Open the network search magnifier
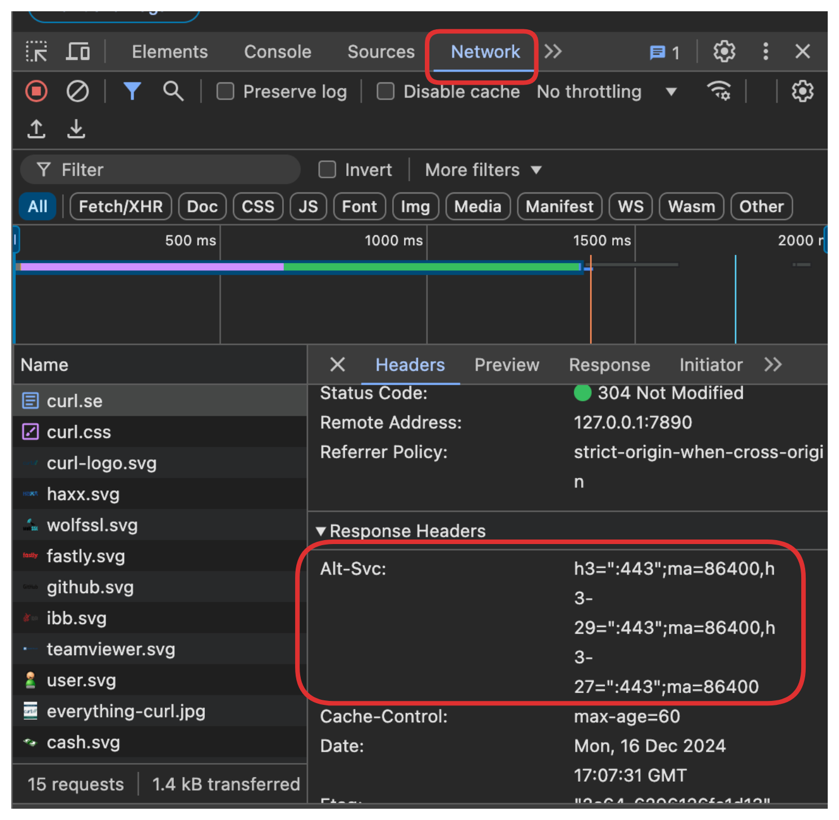Screen dimensions: 839x820 pyautogui.click(x=173, y=91)
